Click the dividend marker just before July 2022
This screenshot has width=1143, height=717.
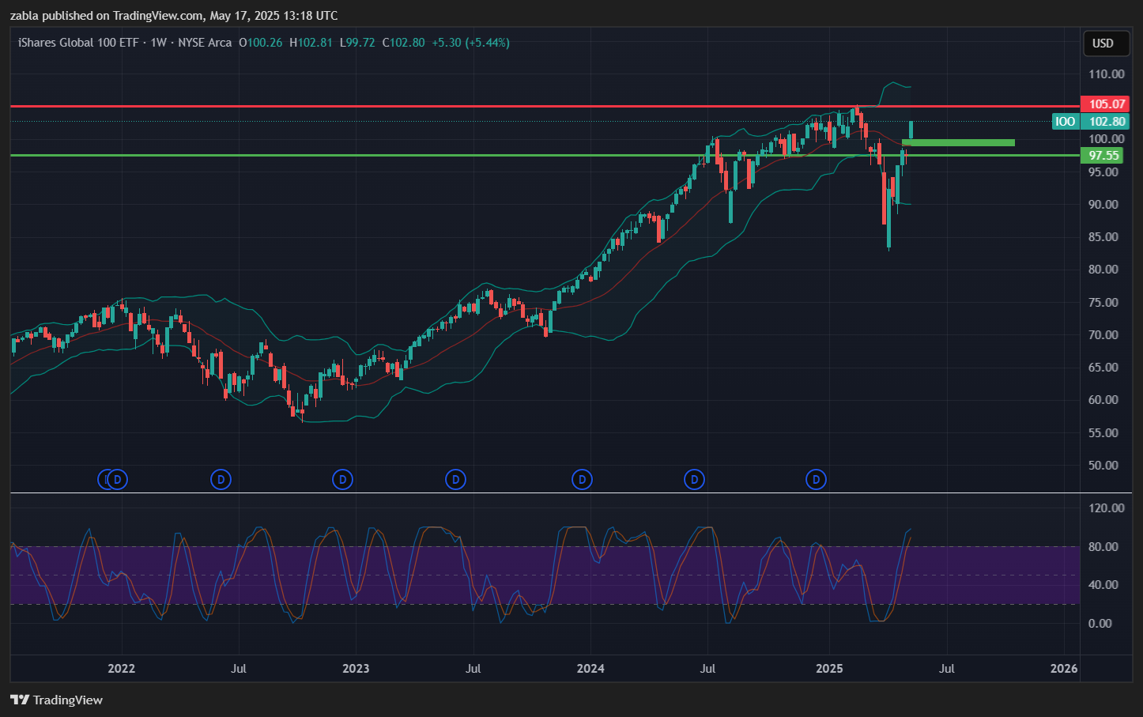pos(221,479)
